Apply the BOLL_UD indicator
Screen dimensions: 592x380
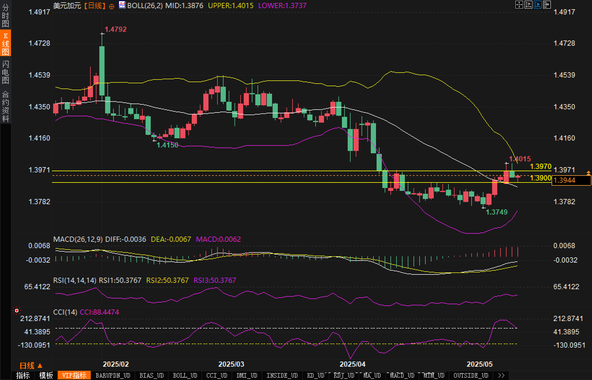(x=185, y=375)
